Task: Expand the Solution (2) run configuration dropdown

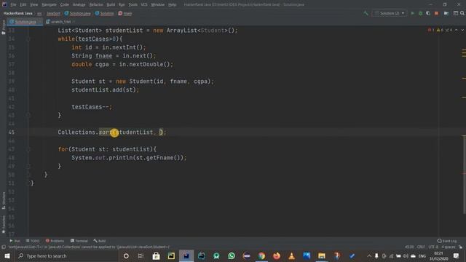Action: 390,13
